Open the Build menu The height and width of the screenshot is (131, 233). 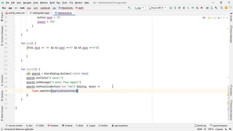tap(52, 3)
